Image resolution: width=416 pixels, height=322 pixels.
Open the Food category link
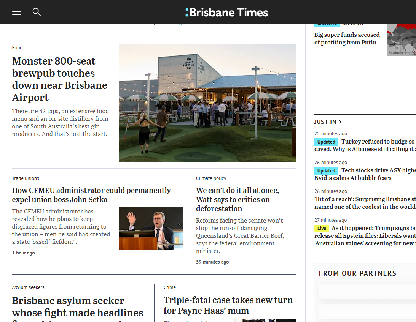[17, 48]
